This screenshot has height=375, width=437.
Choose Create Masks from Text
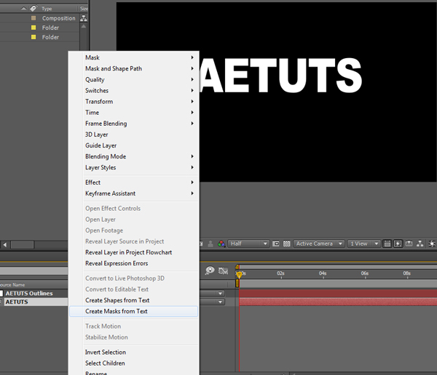point(134,311)
